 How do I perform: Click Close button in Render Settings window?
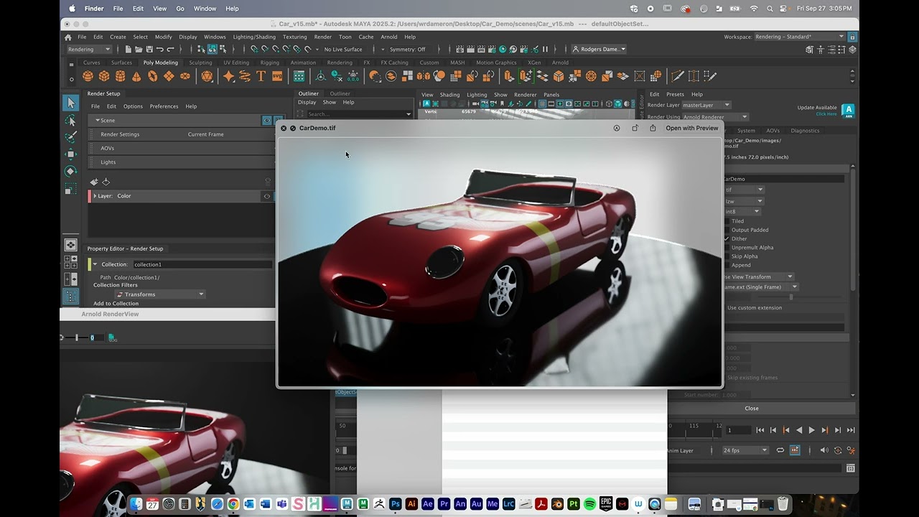752,408
